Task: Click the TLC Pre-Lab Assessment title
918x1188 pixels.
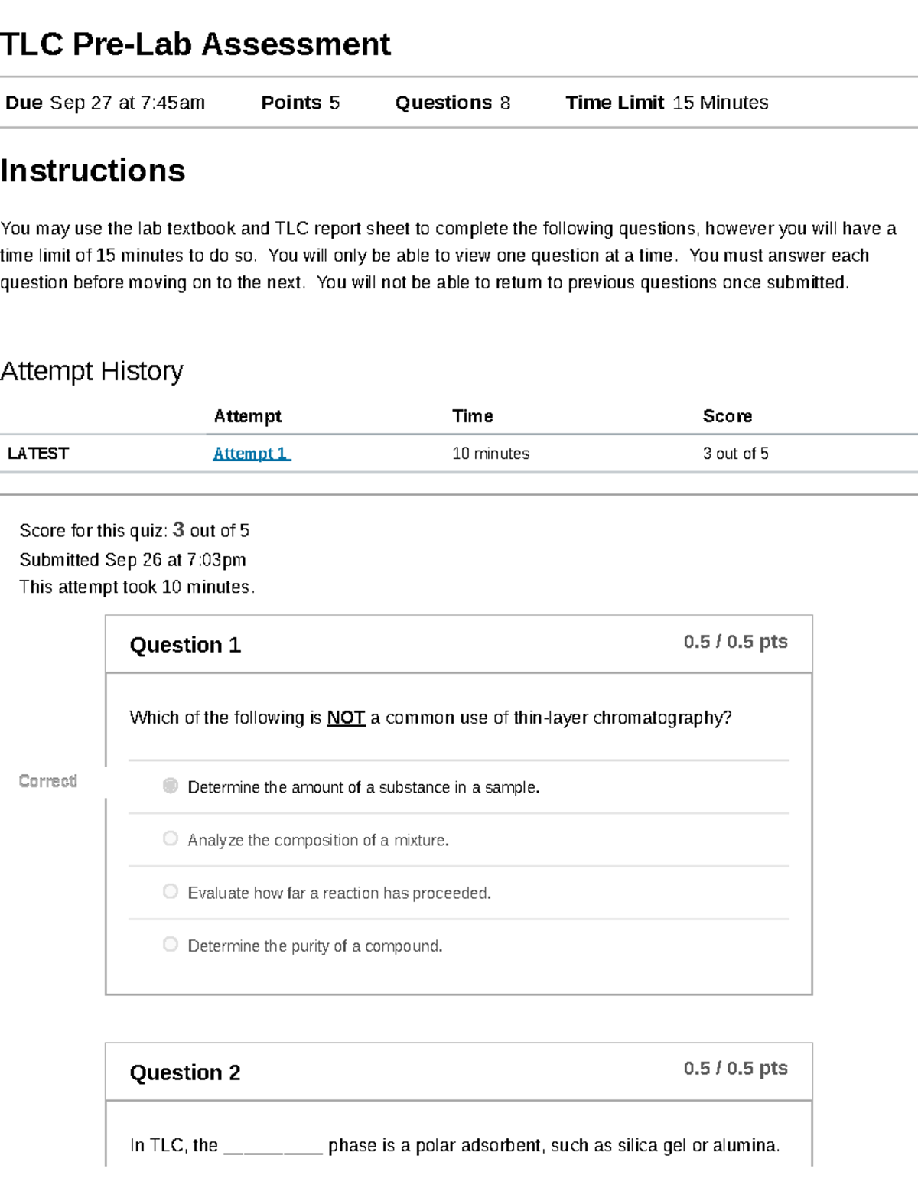Action: (x=196, y=44)
